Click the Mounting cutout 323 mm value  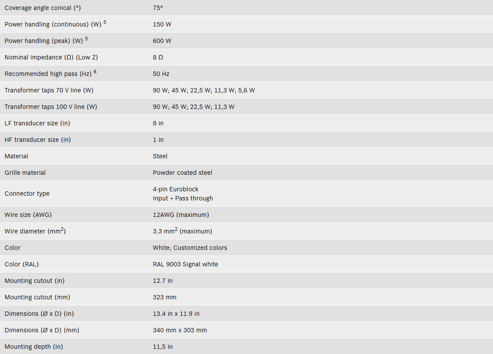tap(164, 297)
